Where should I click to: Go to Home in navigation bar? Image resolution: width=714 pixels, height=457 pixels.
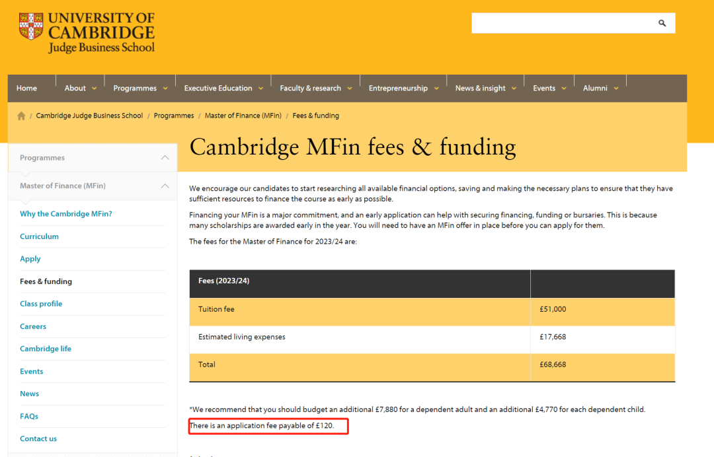tap(26, 88)
